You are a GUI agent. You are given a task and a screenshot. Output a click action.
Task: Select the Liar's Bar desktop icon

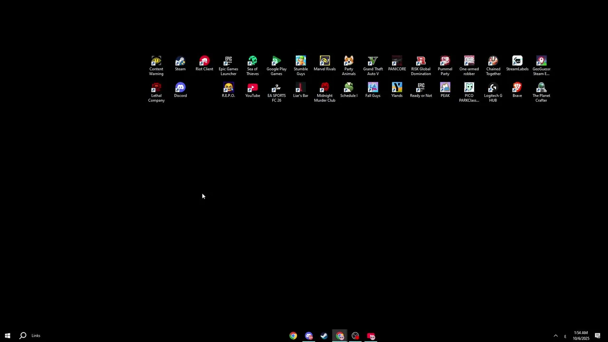coord(301,90)
